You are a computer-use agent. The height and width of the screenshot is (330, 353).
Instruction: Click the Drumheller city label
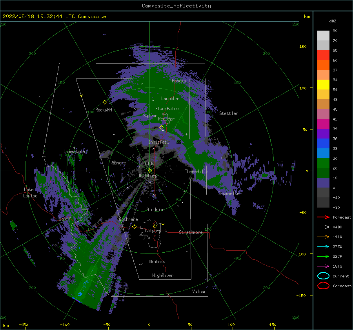[x=230, y=193]
